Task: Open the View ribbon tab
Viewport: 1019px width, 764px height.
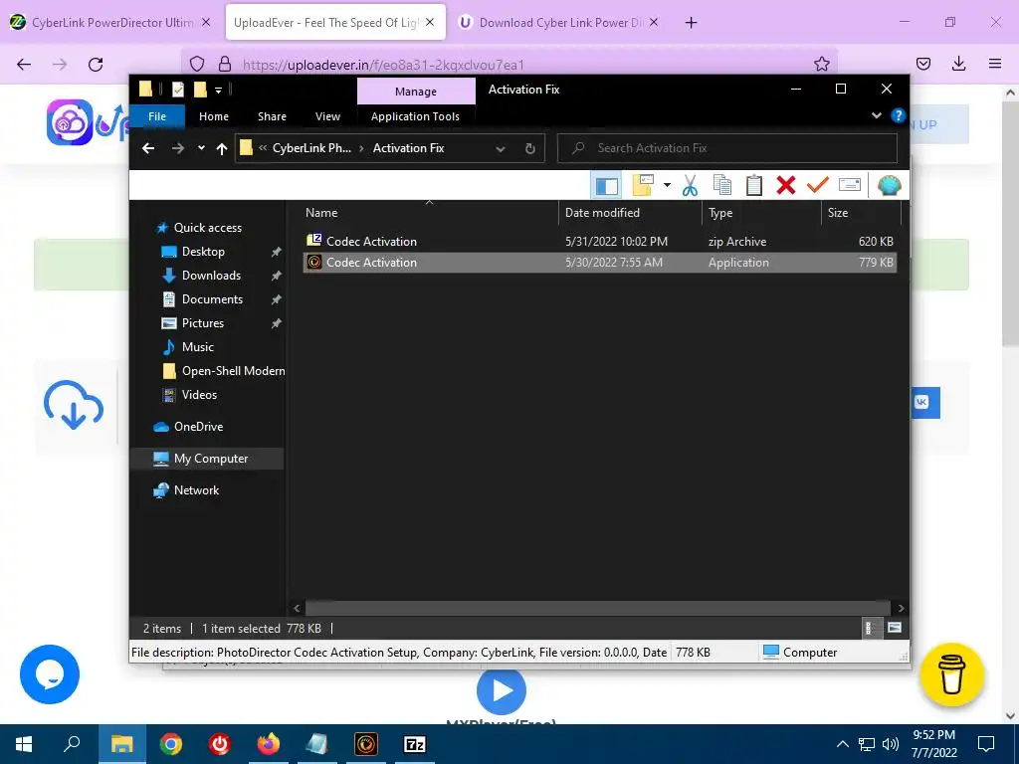Action: click(x=327, y=116)
